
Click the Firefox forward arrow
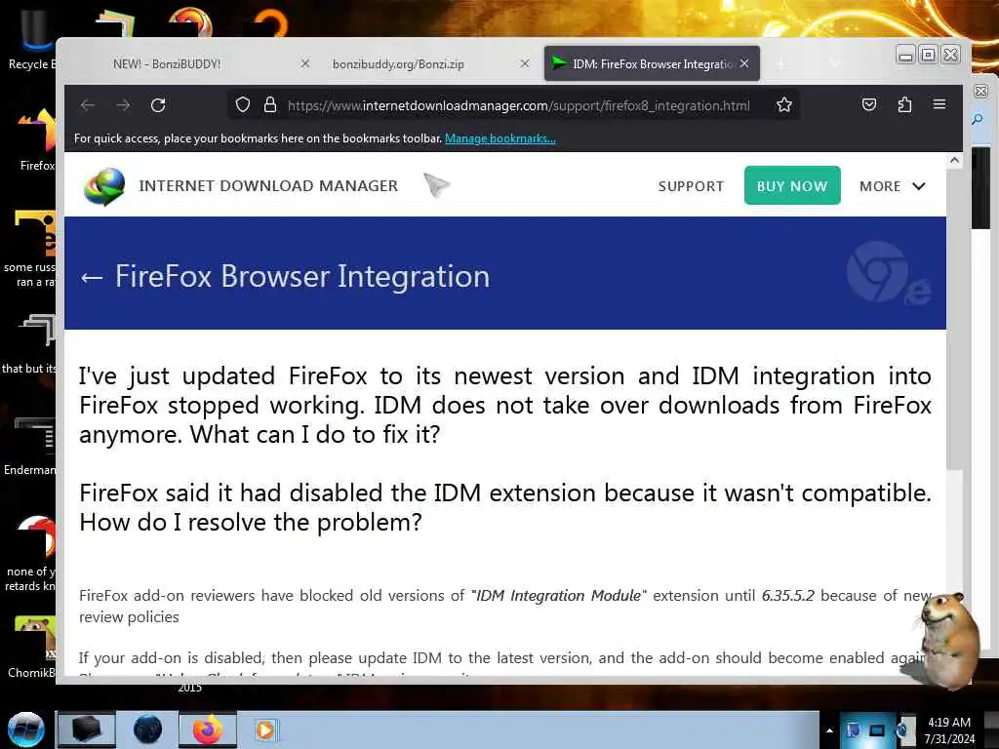pyautogui.click(x=123, y=105)
